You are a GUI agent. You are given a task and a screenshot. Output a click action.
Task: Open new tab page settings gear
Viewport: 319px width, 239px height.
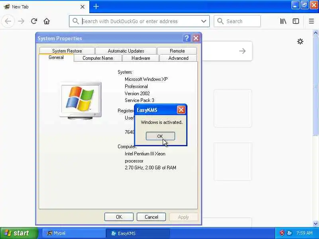pos(300,41)
